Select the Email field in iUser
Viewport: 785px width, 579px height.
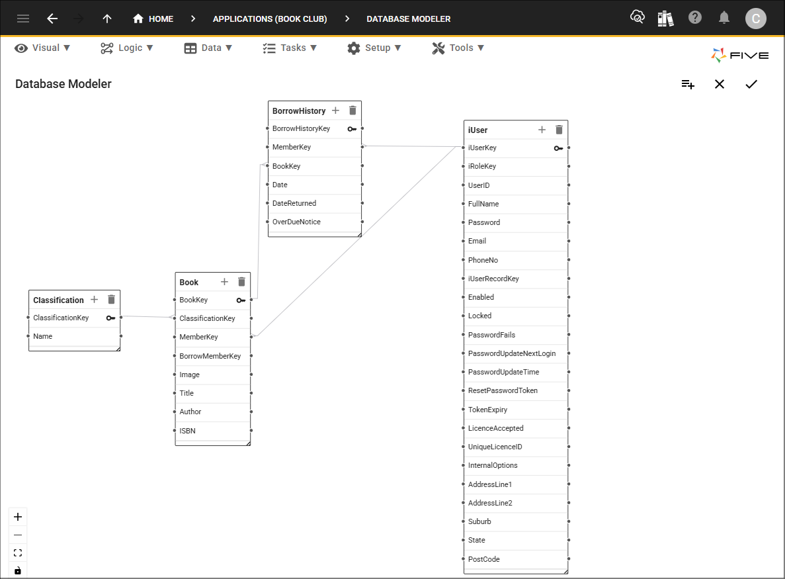coord(516,241)
